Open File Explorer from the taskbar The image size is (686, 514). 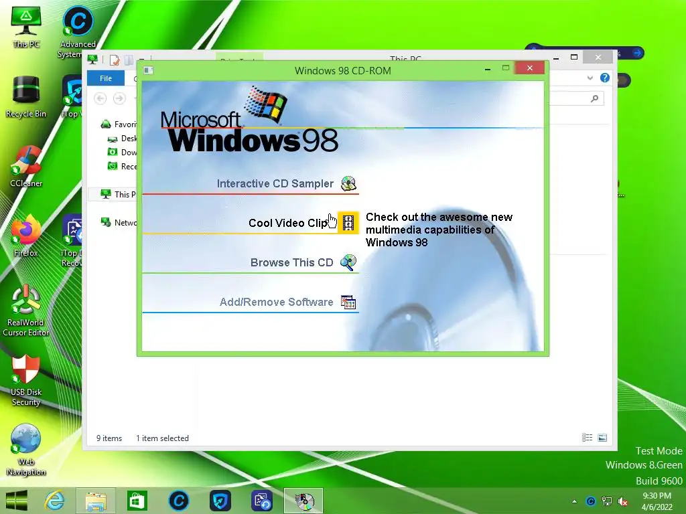pyautogui.click(x=96, y=501)
